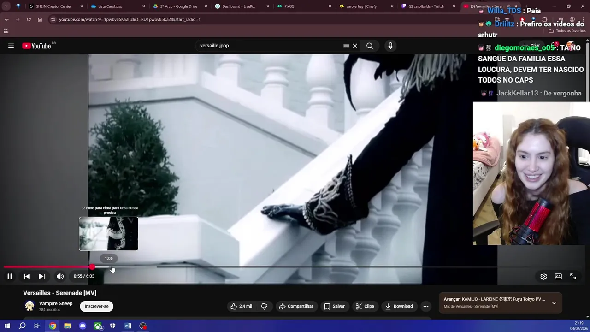Skip to the next video
The width and height of the screenshot is (590, 332).
(41, 276)
